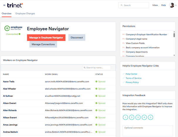Viewport: 178px width, 137px height.
Task: Click the Disconnect button
Action: 77,37
